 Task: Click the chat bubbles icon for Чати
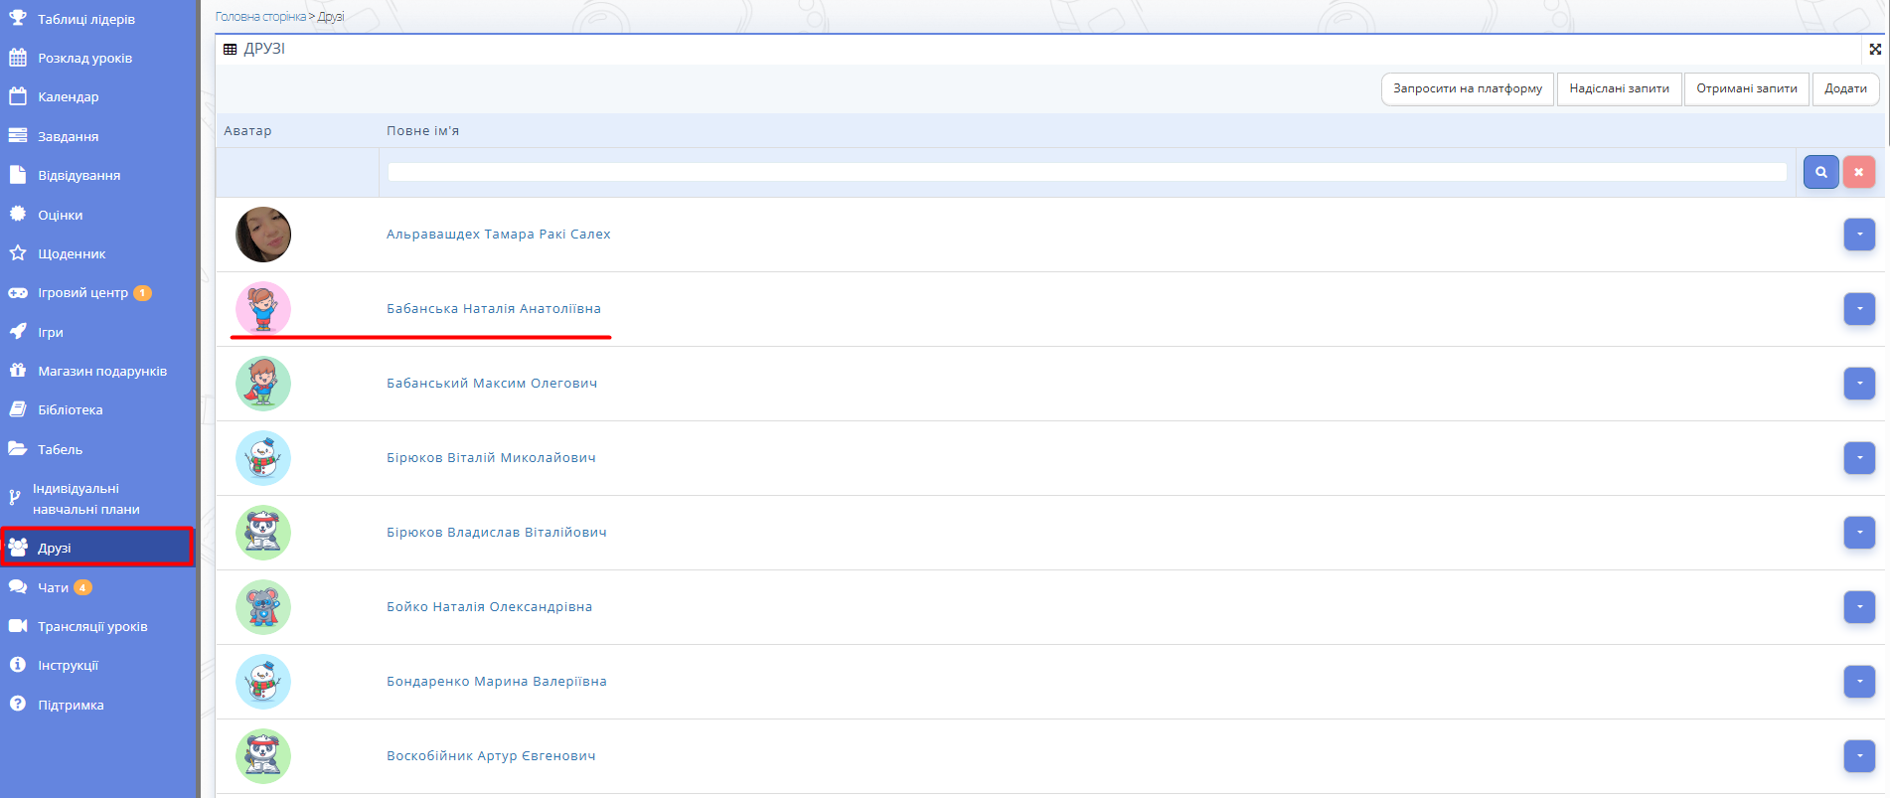[x=18, y=587]
